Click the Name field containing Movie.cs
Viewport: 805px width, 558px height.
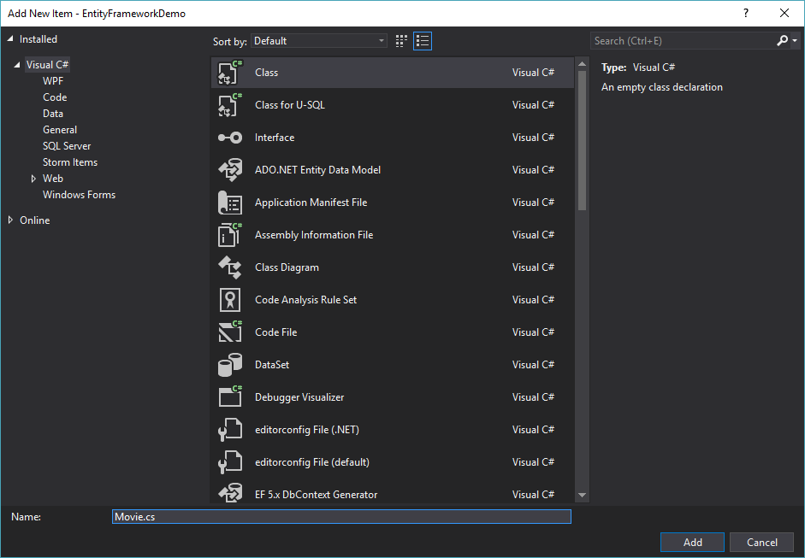[x=341, y=516]
